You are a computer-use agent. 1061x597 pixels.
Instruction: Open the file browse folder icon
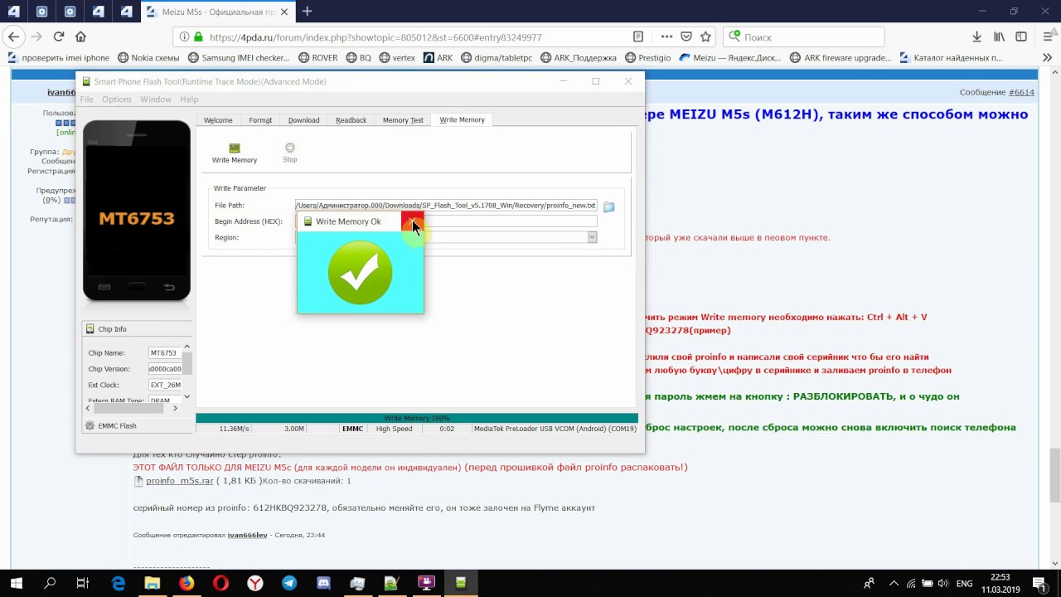point(609,206)
